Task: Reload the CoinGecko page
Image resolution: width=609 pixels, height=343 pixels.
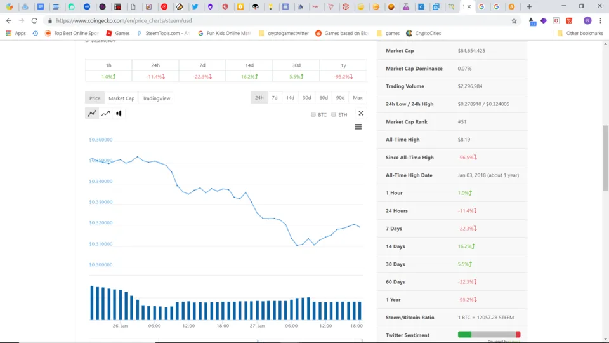Action: pyautogui.click(x=34, y=20)
